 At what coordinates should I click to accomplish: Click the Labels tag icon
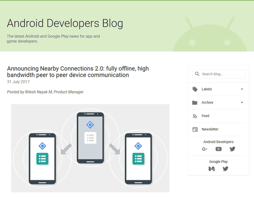(195, 89)
